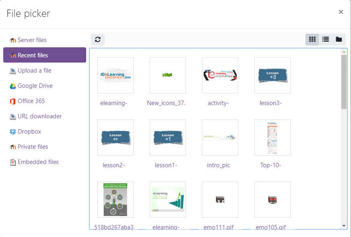The width and height of the screenshot is (351, 237).
Task: Select the lesson1- image thumbnail
Action: pyautogui.click(x=168, y=138)
